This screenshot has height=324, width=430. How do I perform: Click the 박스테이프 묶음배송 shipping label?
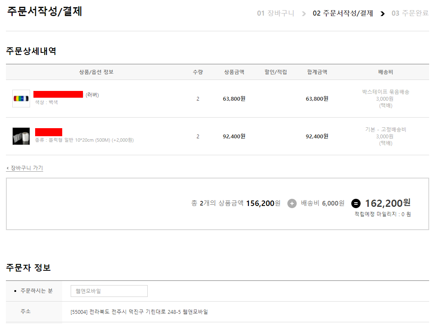pyautogui.click(x=386, y=92)
